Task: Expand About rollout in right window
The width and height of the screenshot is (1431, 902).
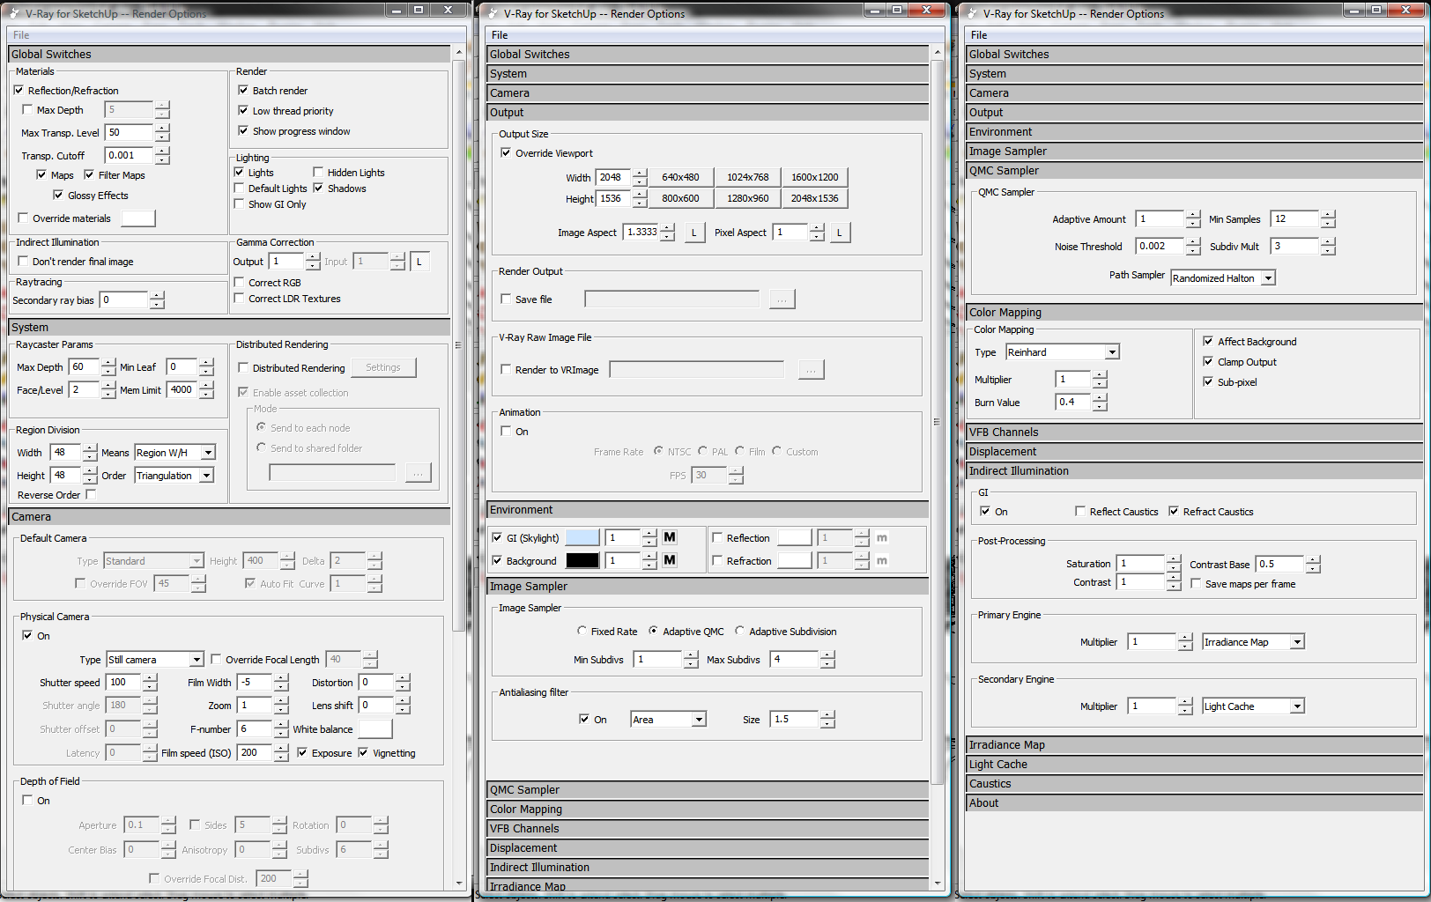Action: pyautogui.click(x=1194, y=802)
